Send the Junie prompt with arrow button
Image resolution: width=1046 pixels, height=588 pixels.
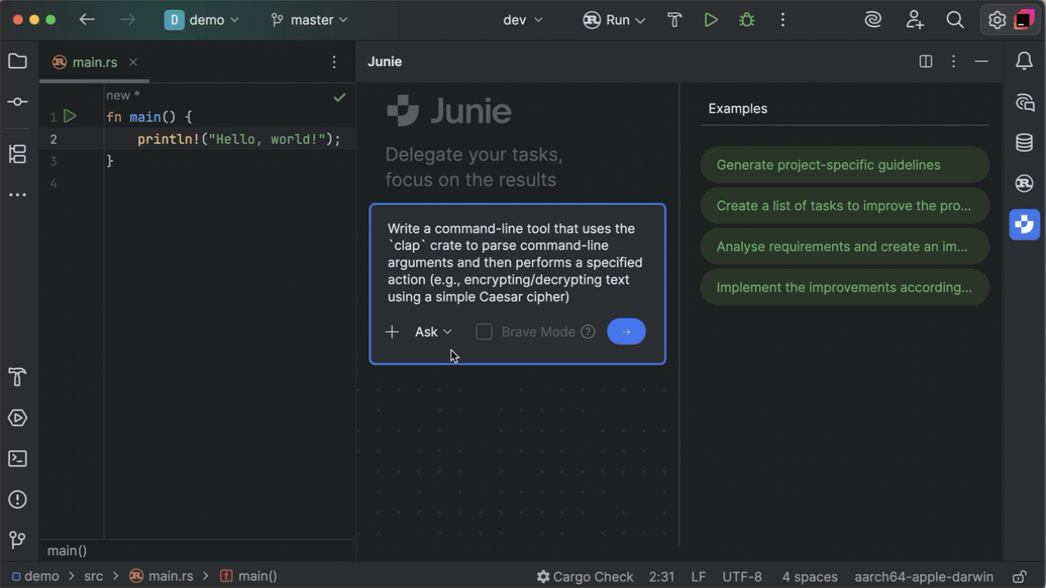tap(627, 332)
